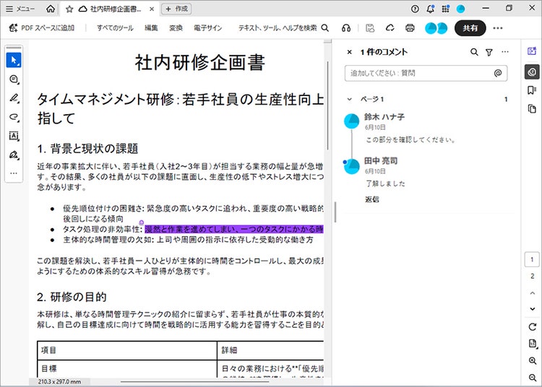Screen dimensions: 542x387
Task: Open the toolbar more options ellipsis
Action: [x=498, y=28]
